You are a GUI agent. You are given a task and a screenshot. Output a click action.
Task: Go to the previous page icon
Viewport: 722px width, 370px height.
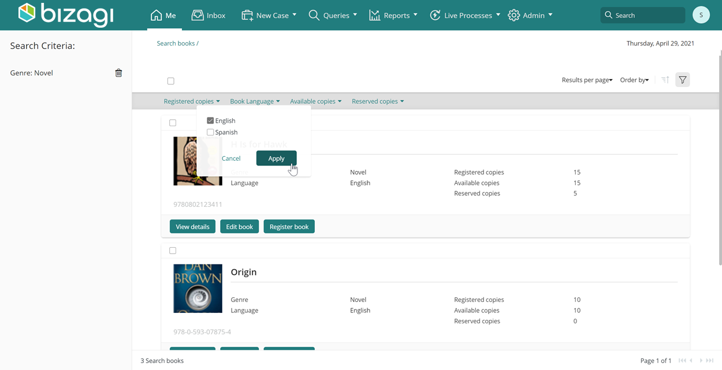(x=691, y=361)
